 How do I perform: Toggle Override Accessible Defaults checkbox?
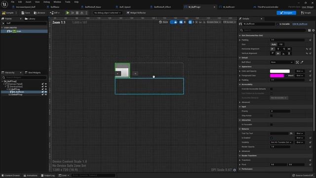coord(271,89)
